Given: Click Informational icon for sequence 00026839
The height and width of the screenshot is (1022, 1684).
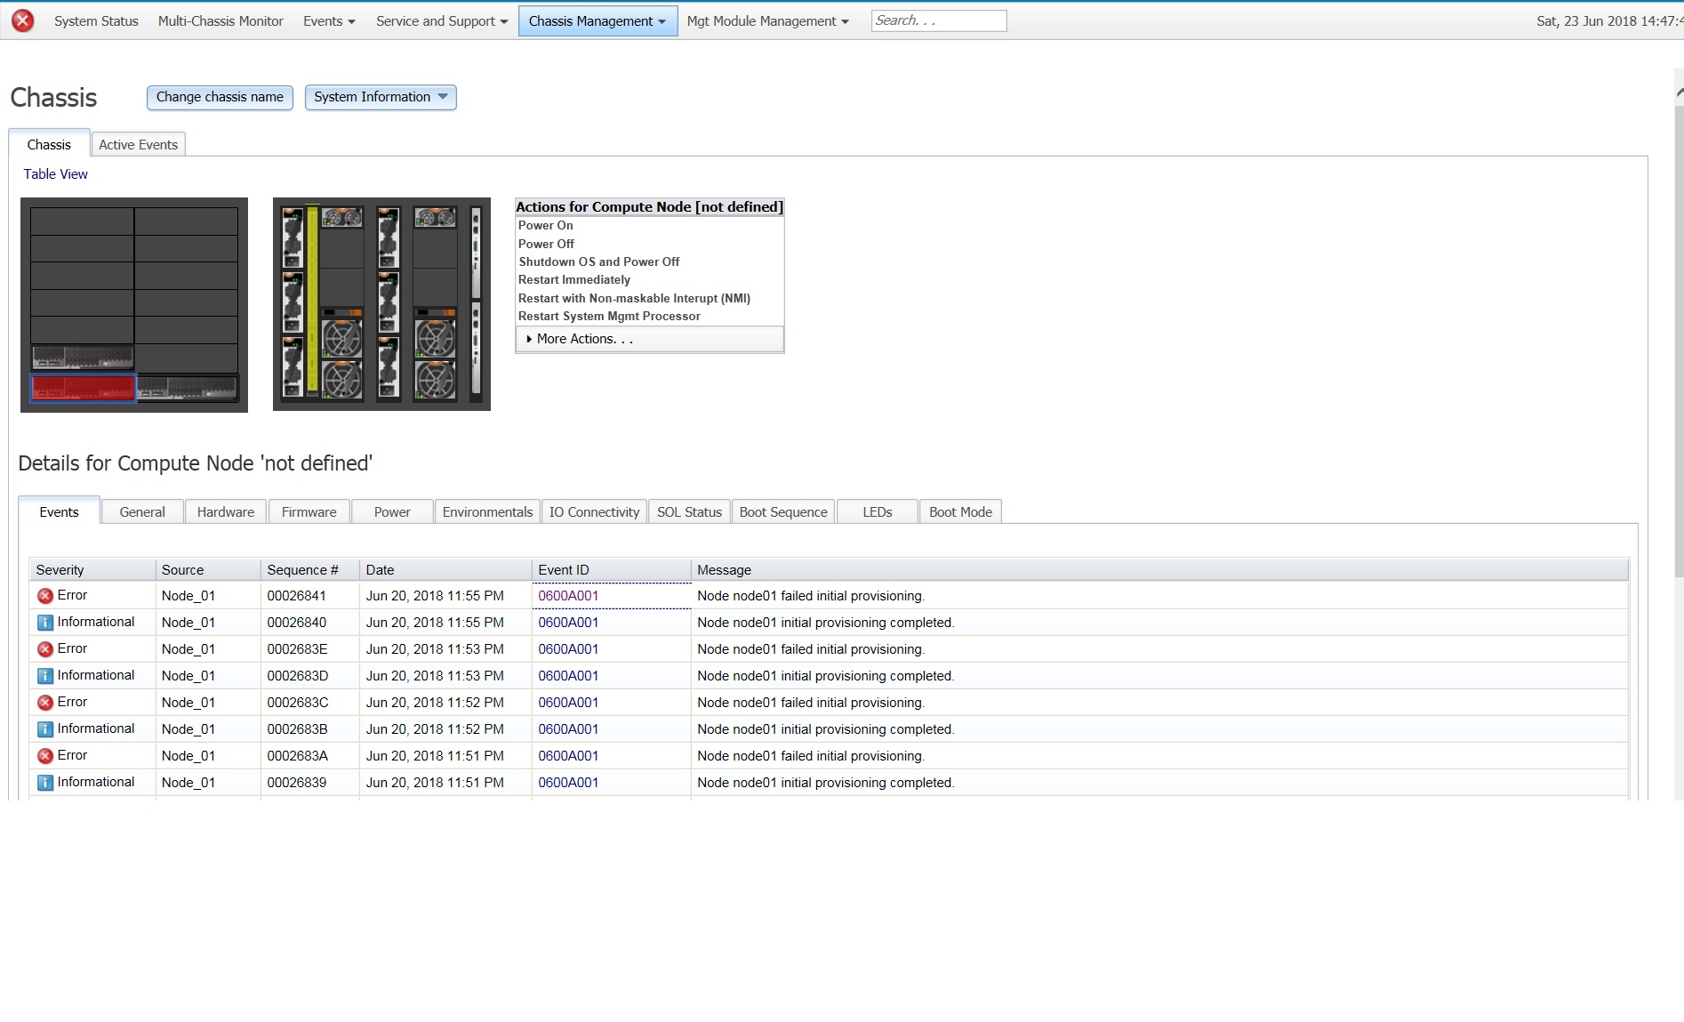Looking at the screenshot, I should click(x=44, y=783).
